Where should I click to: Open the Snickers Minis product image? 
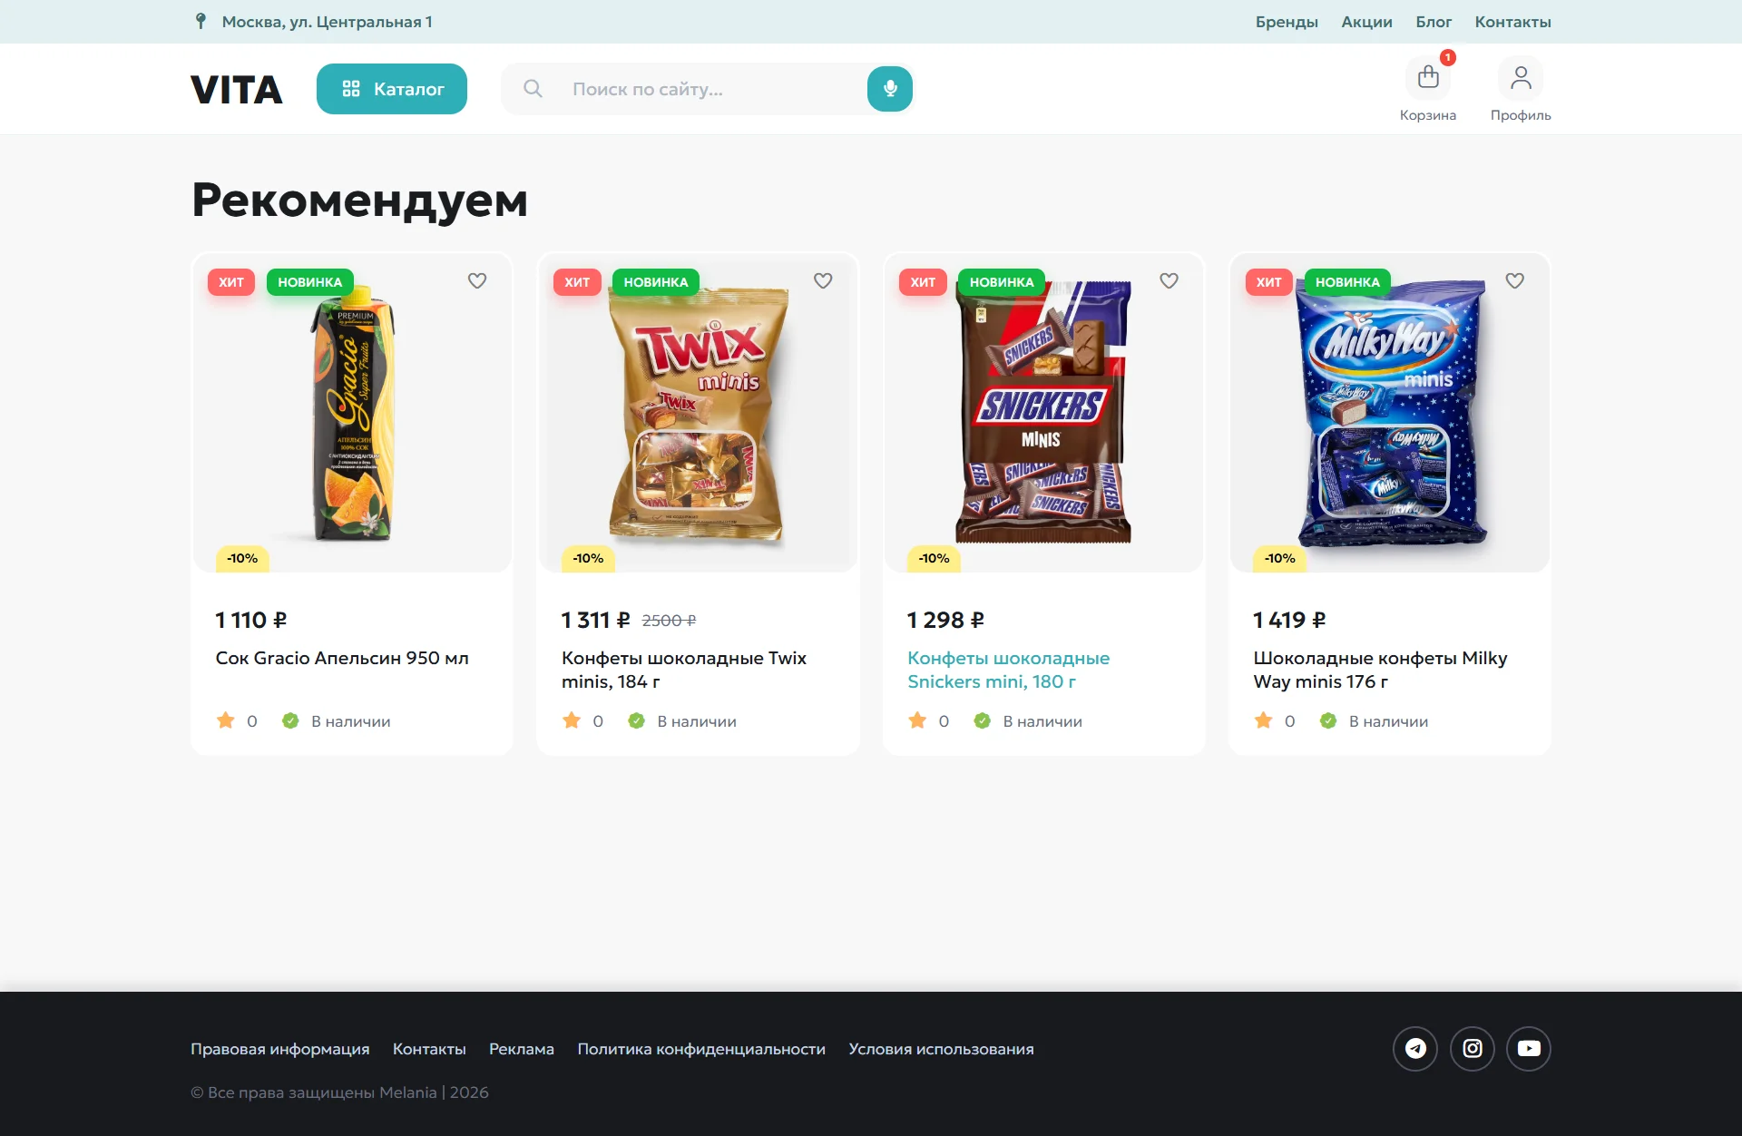1043,413
